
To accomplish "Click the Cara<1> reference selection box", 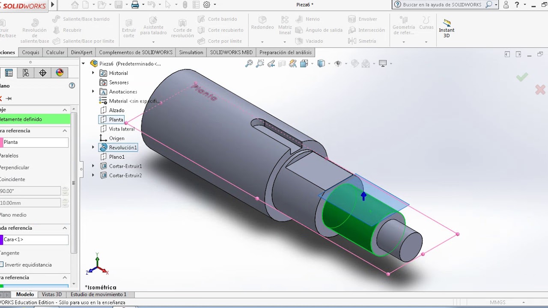I will [x=35, y=240].
